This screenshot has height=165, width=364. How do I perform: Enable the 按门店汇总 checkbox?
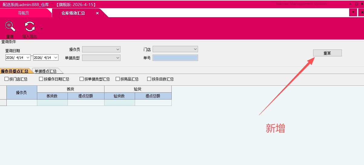click(x=7, y=79)
